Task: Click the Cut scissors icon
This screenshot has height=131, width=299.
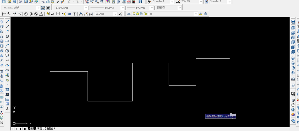Action: pos(42,1)
